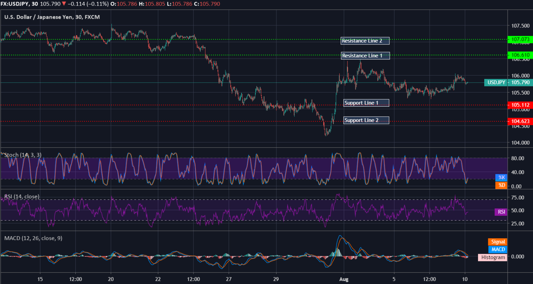Click the Histogram legend tag

tap(492, 257)
